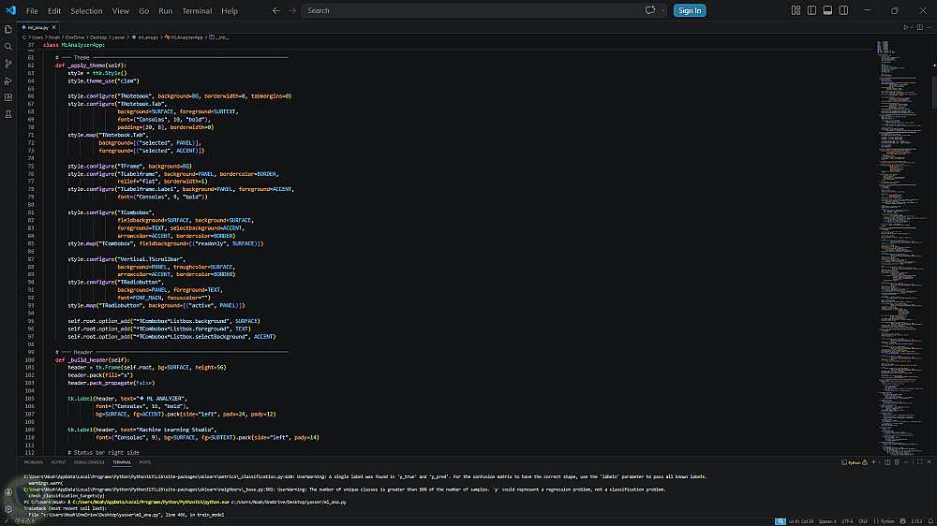Open the Terminal menu in menu bar

[197, 10]
